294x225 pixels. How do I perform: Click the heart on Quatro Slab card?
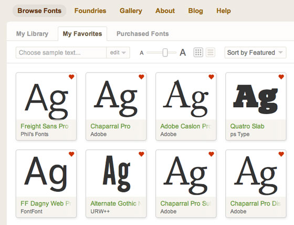[x=281, y=77]
